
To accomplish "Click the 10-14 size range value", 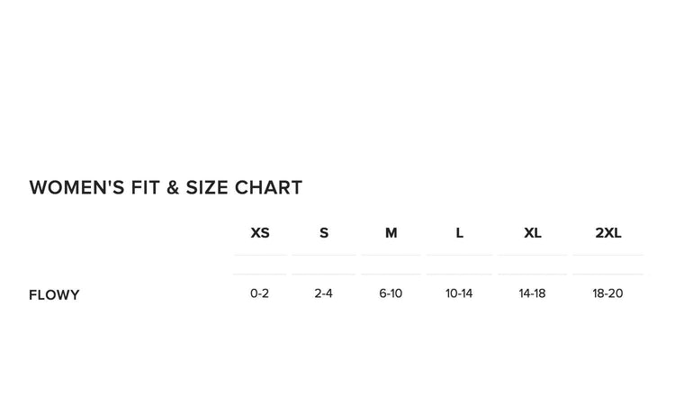I will point(459,293).
